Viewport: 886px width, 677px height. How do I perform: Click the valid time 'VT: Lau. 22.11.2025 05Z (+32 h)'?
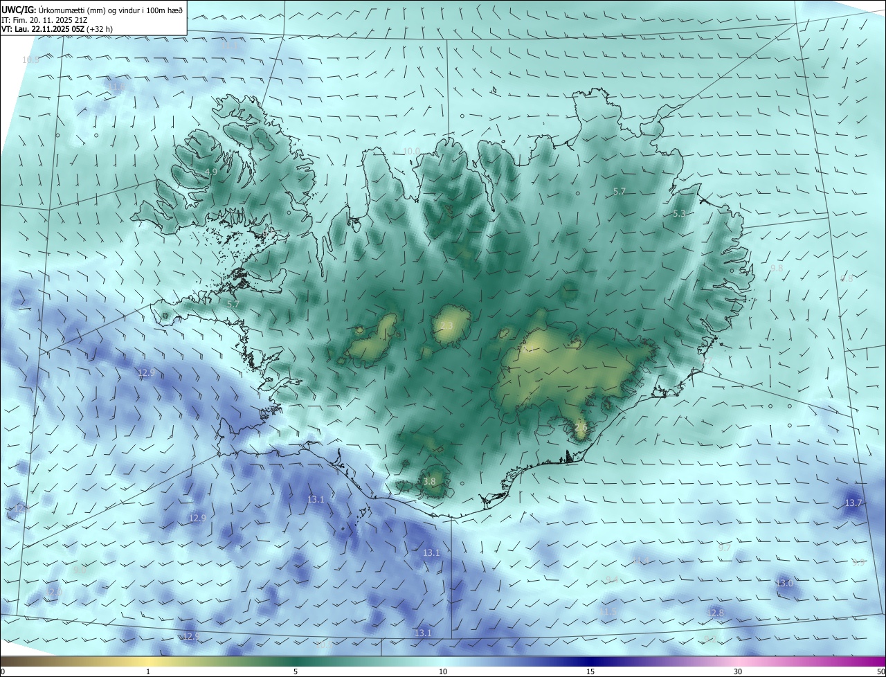coord(57,29)
